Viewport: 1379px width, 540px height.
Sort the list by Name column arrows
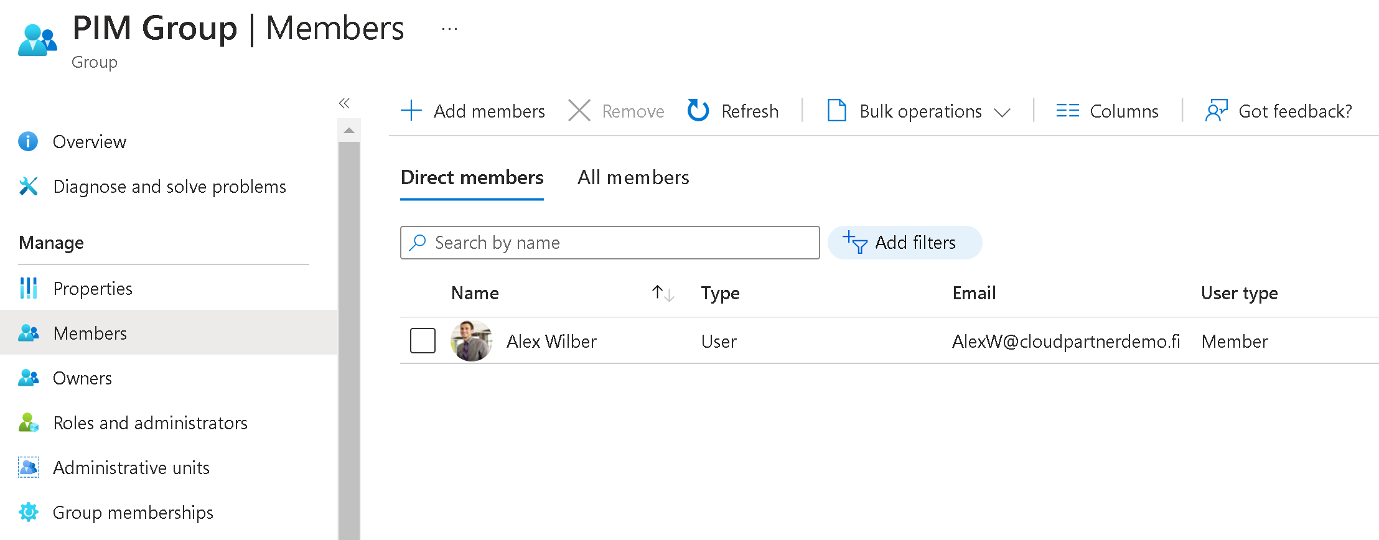pos(663,293)
